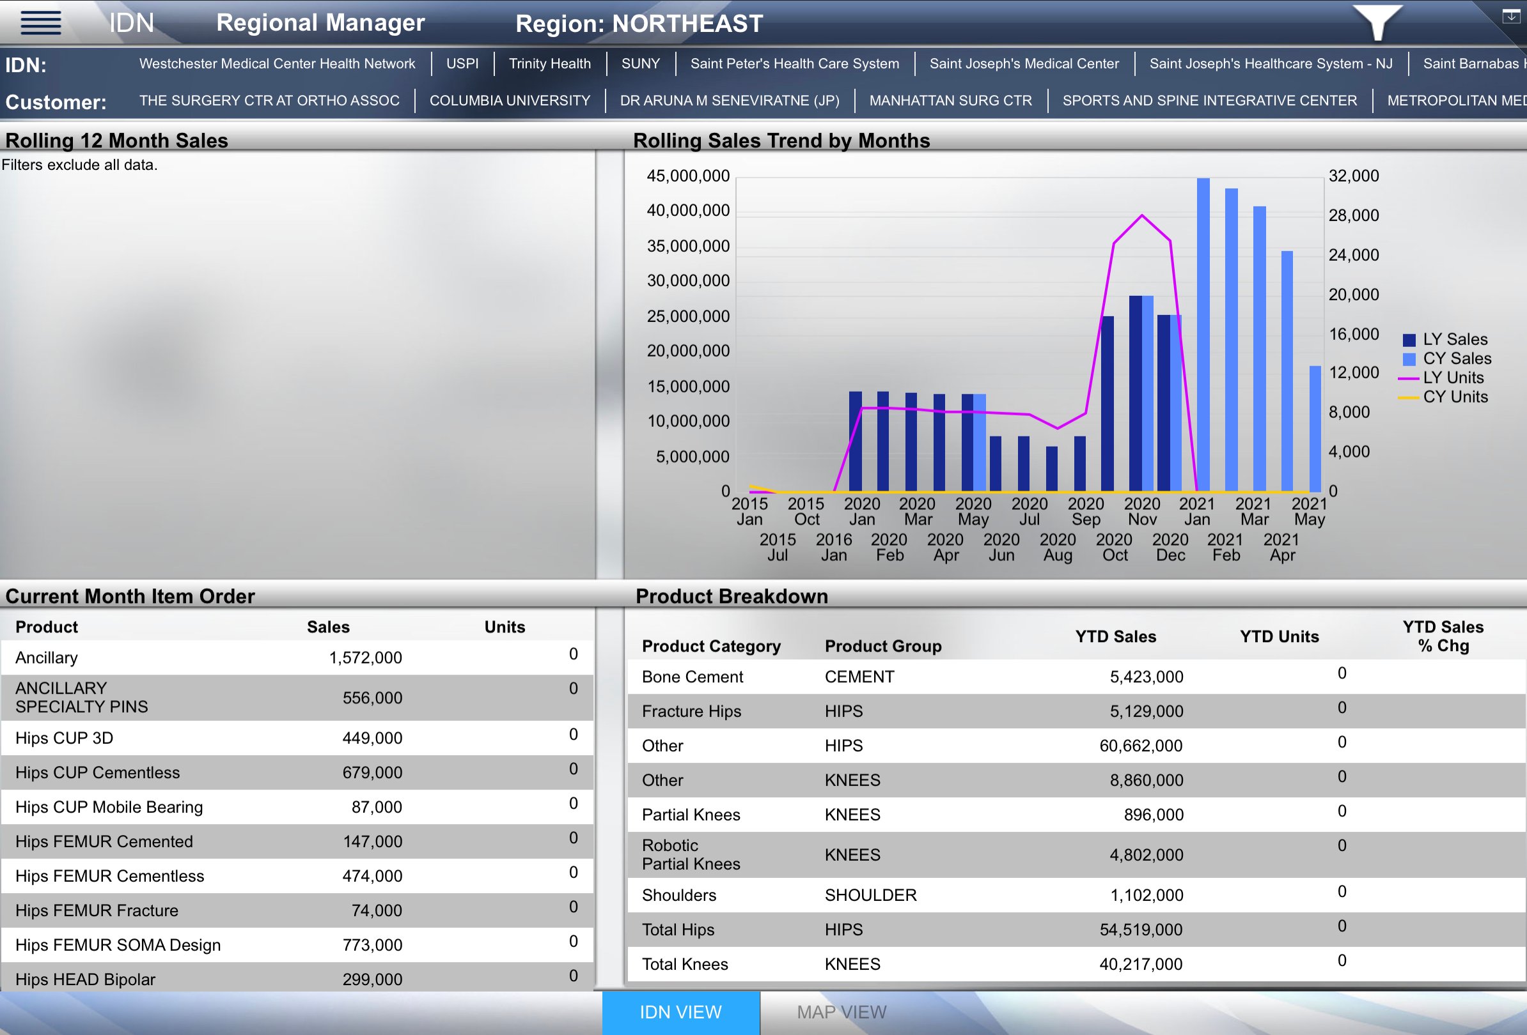Switch to the IDN VIEW tab
This screenshot has height=1035, width=1527.
[x=681, y=1012]
